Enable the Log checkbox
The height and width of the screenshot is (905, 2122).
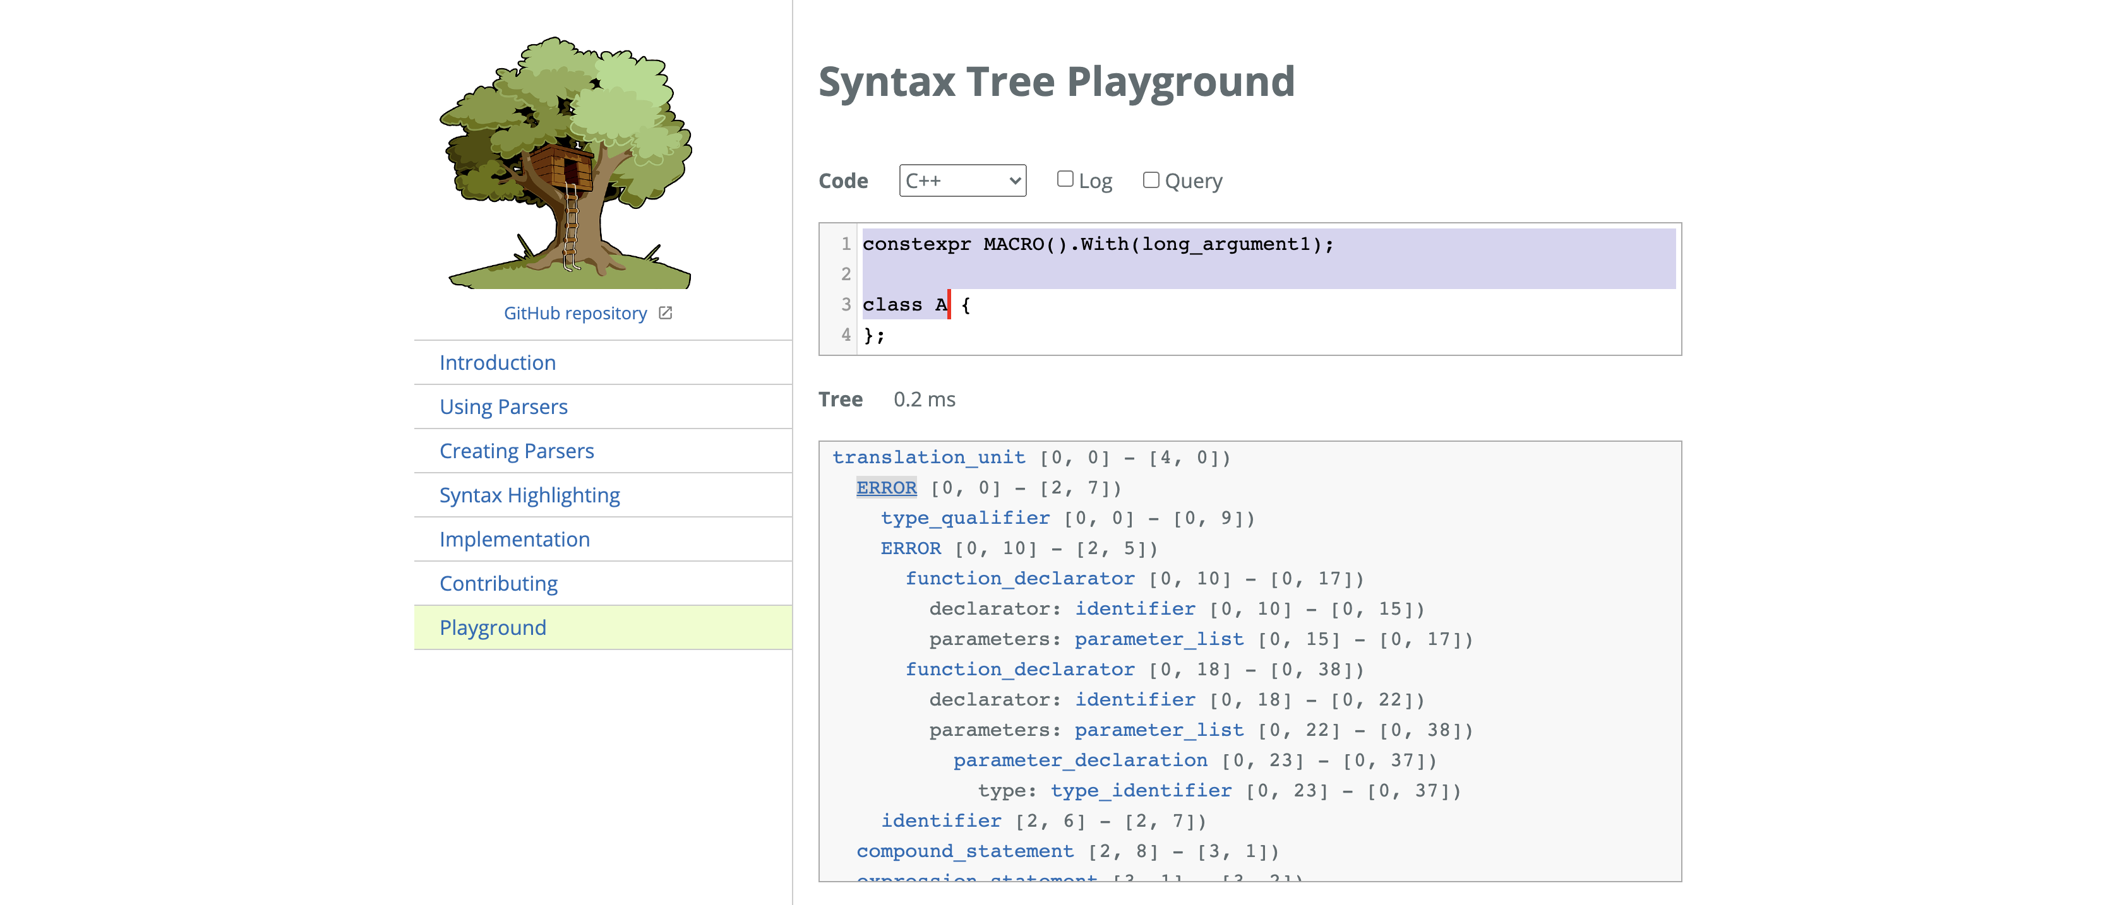(x=1065, y=179)
